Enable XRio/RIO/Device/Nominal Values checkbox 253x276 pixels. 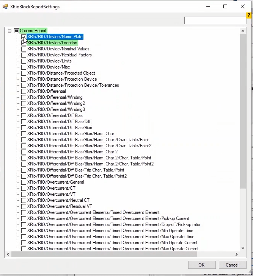(24, 49)
